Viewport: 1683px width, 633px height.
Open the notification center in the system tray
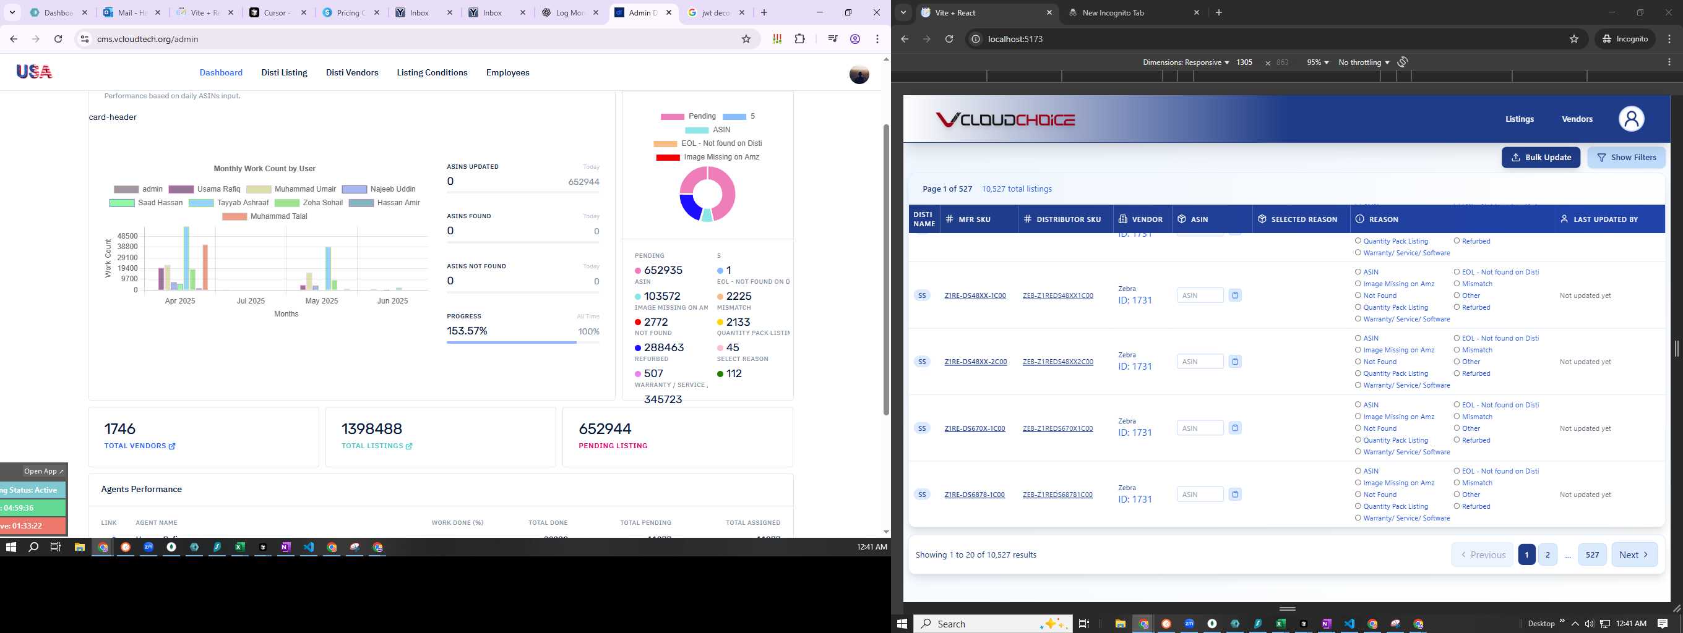(1663, 624)
